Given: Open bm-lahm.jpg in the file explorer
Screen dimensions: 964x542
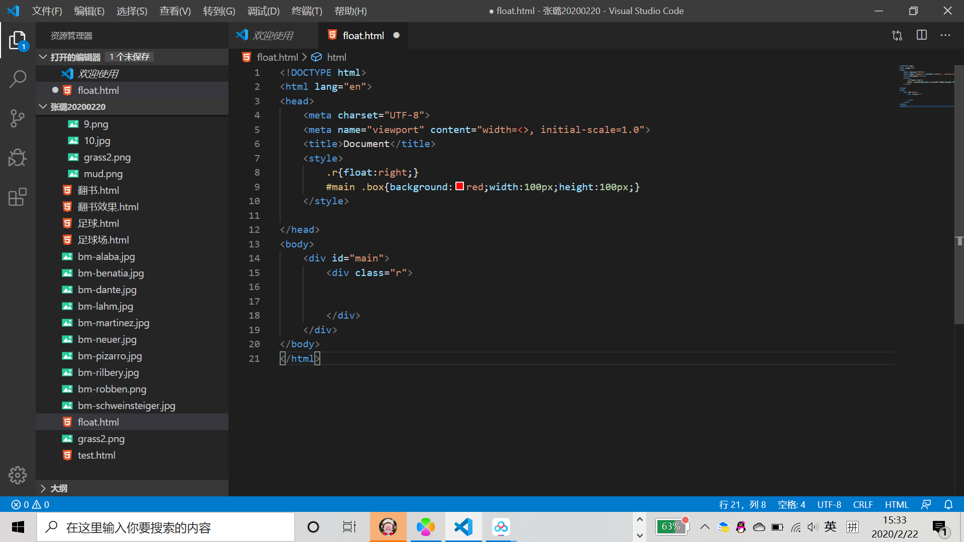Looking at the screenshot, I should pos(105,306).
